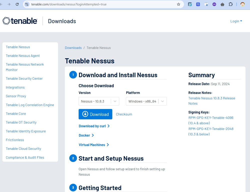The width and height of the screenshot is (250, 192).
Task: Open the Version dropdown showing Nessus 10.8.3
Action: click(99, 101)
